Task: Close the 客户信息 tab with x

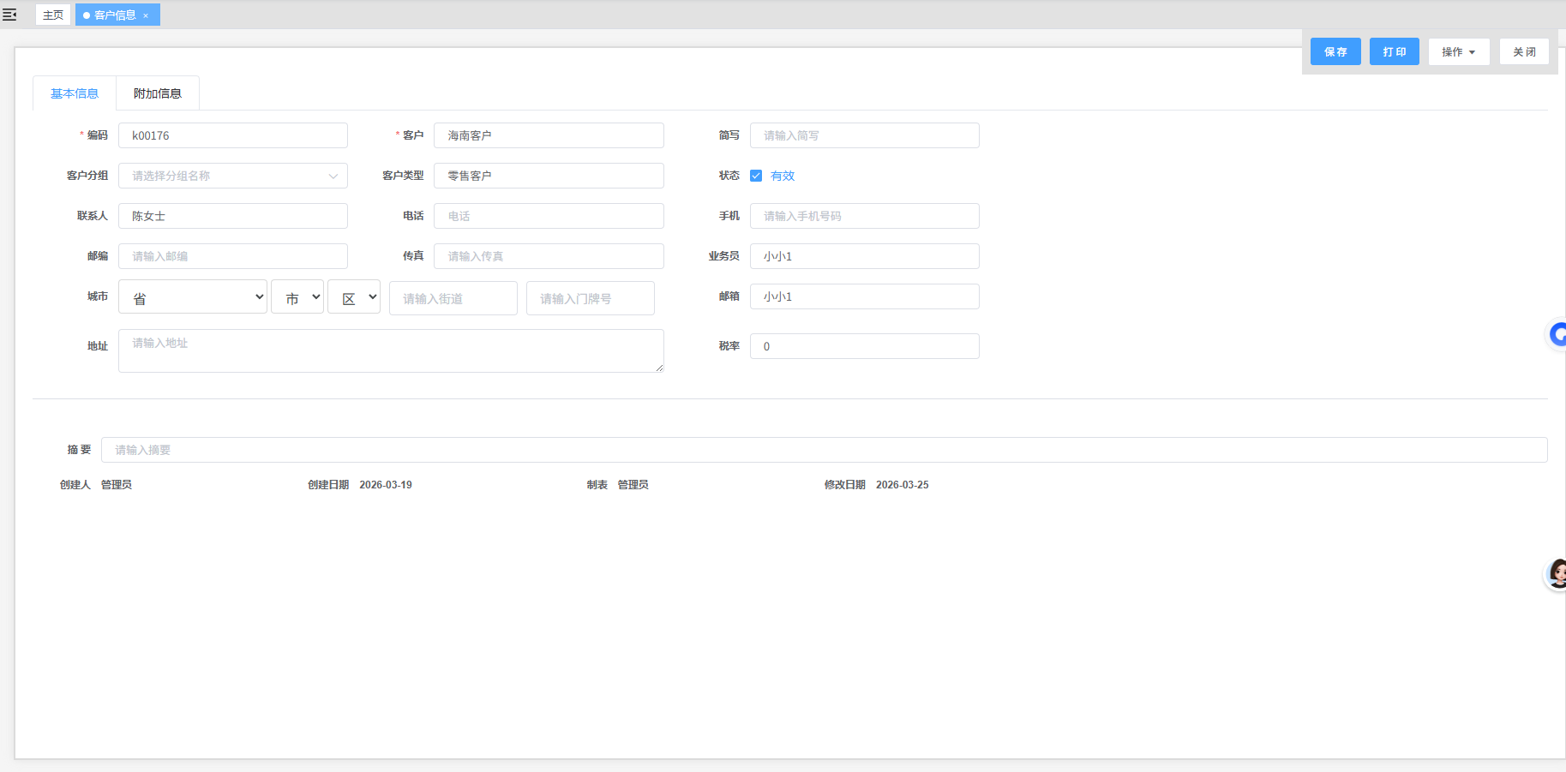Action: click(146, 15)
